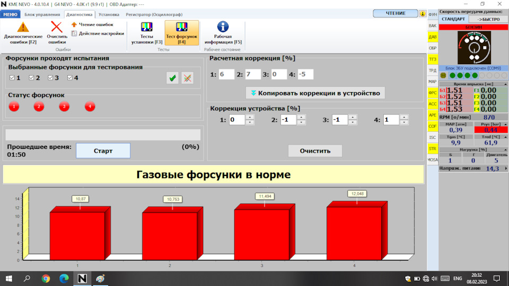Screen dimensions: 509x286
Task: Open Действие настройки option
Action: (x=98, y=33)
